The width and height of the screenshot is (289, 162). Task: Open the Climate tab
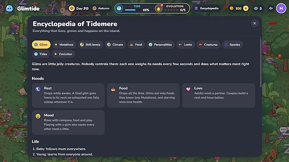tap(115, 45)
